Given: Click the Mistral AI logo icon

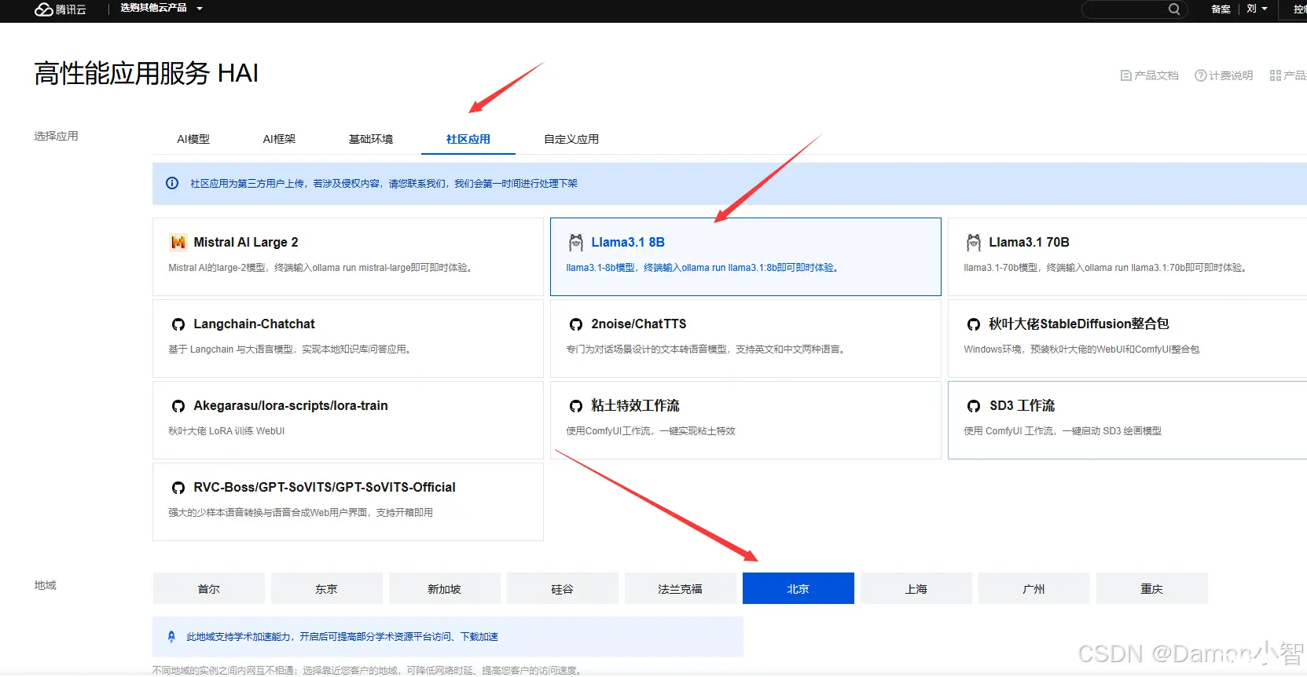Looking at the screenshot, I should (x=178, y=242).
